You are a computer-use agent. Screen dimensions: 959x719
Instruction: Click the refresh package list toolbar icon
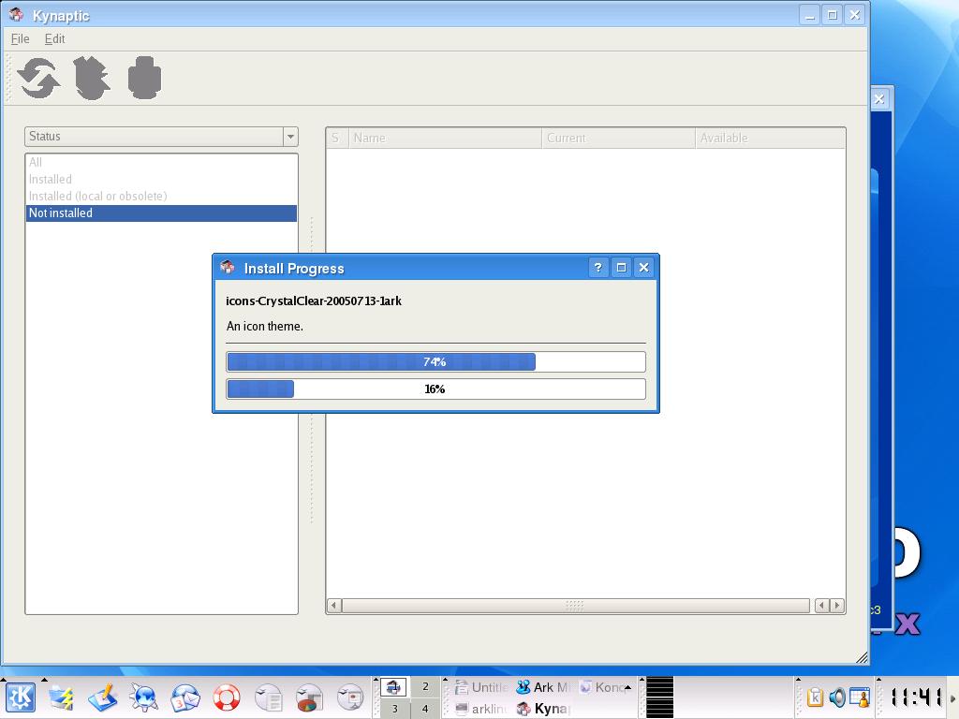point(38,79)
